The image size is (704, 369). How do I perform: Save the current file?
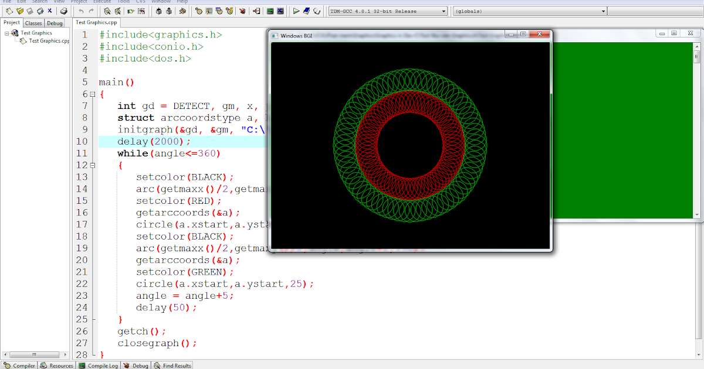(x=29, y=11)
